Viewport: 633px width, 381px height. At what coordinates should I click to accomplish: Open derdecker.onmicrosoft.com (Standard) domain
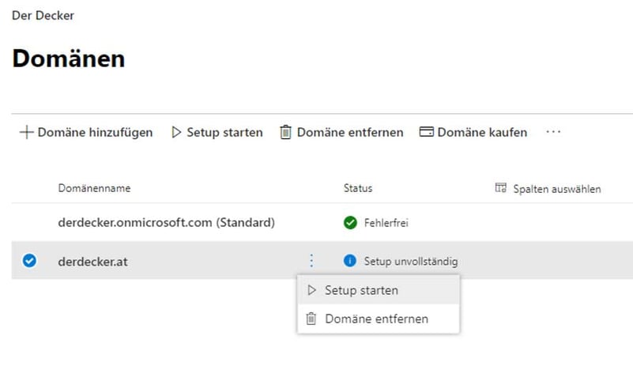166,222
